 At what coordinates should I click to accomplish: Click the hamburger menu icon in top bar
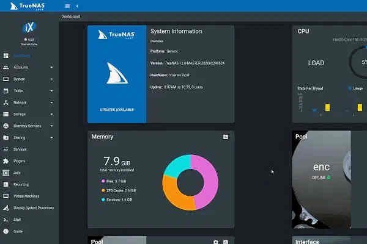[67, 6]
